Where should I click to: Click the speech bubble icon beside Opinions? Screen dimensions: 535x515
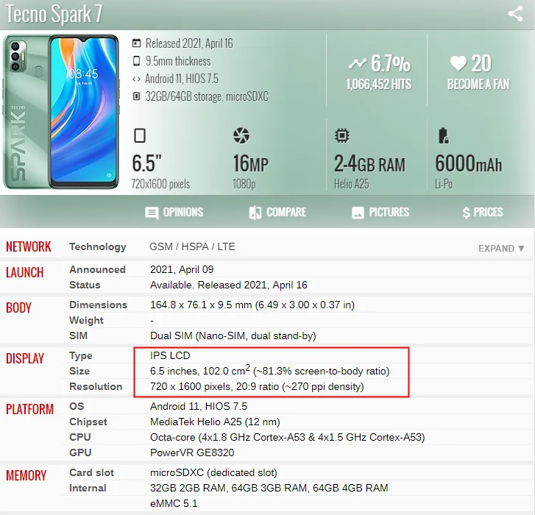tap(152, 213)
